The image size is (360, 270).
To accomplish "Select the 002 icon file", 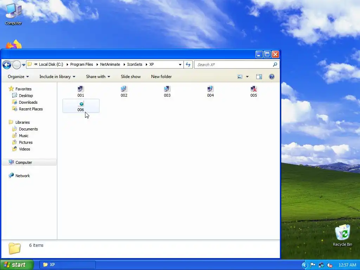I will click(x=124, y=92).
